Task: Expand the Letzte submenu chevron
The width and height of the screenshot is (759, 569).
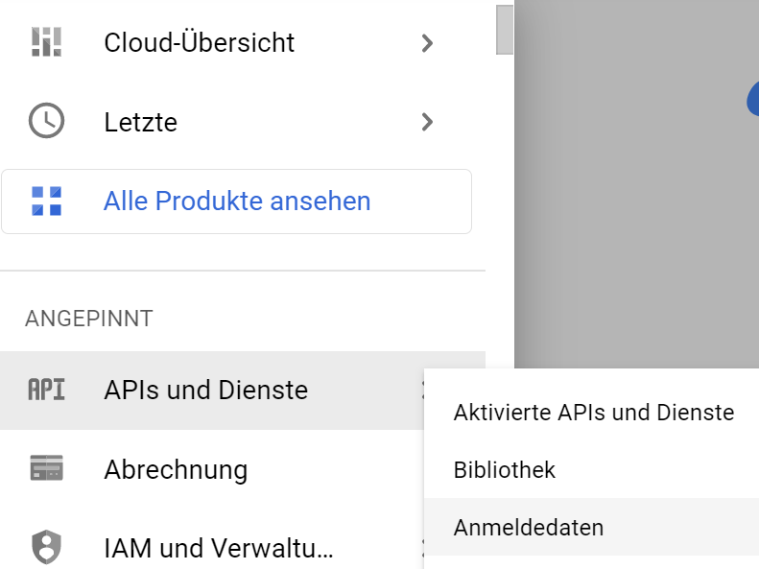Action: click(428, 122)
